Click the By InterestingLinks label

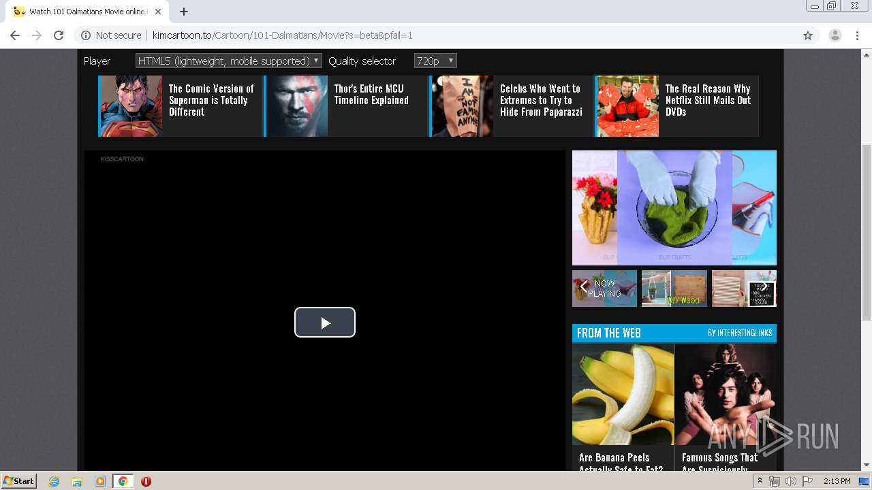[x=739, y=333]
